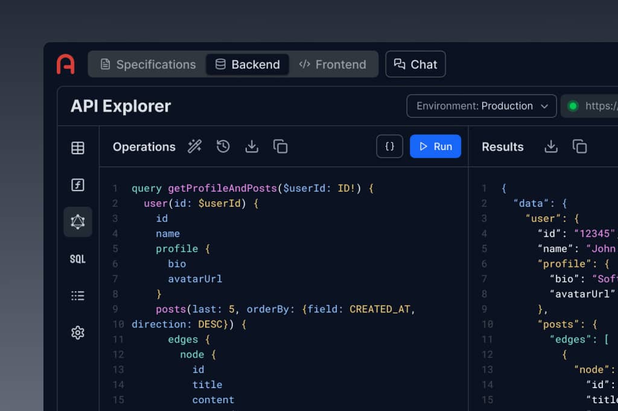This screenshot has width=618, height=411.
Task: Run the getProfileAndPosts query
Action: pos(435,146)
